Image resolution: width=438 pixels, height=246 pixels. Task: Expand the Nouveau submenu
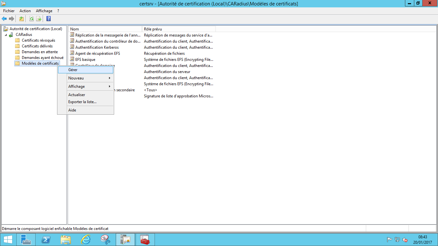pyautogui.click(x=86, y=78)
